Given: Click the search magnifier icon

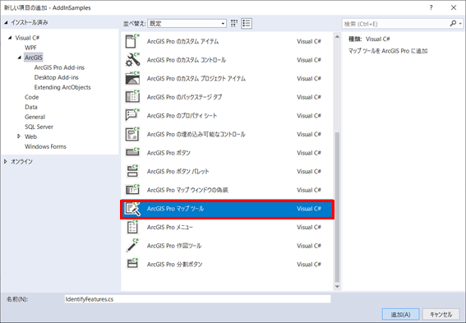Looking at the screenshot, I should [x=453, y=23].
